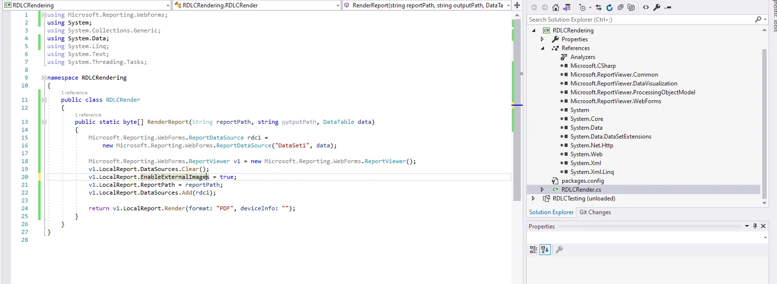Viewport: 777px width, 284px height.
Task: Click the search magnifier icon in Solution Explorer
Action: tap(758, 20)
